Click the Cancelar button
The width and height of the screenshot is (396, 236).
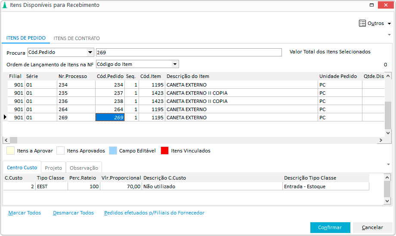(x=372, y=227)
